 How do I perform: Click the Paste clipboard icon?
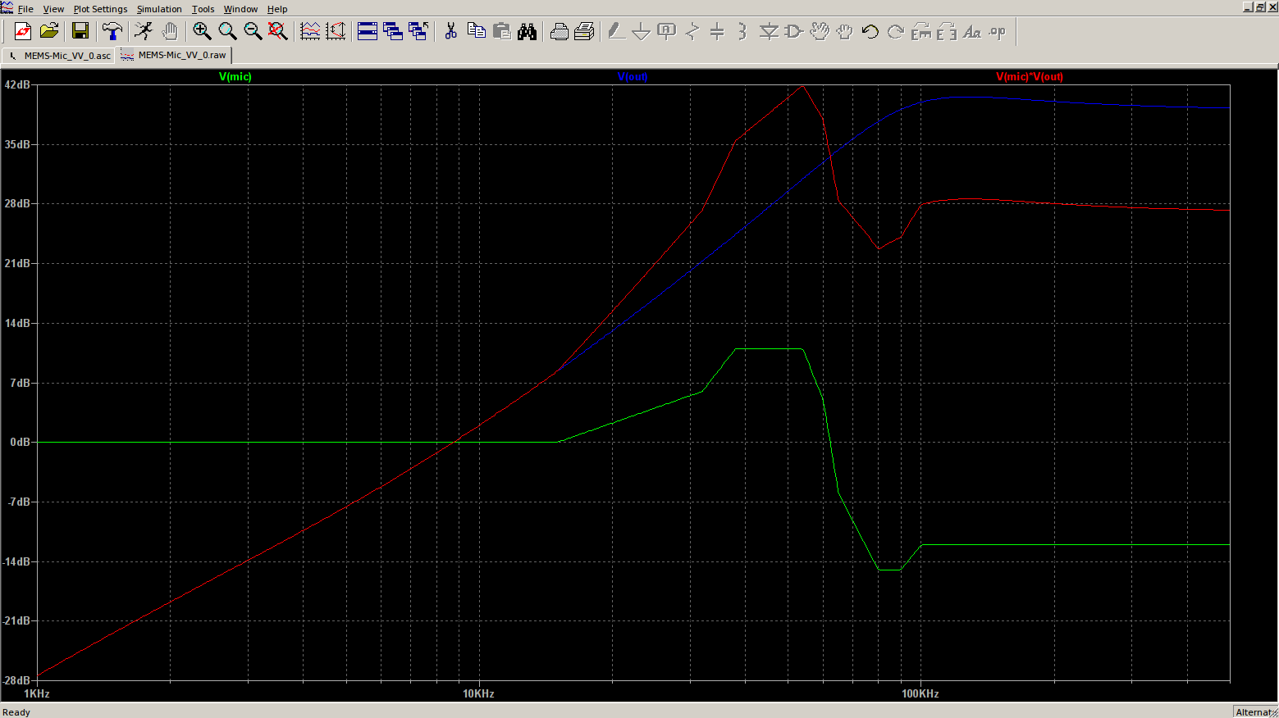pyautogui.click(x=501, y=31)
